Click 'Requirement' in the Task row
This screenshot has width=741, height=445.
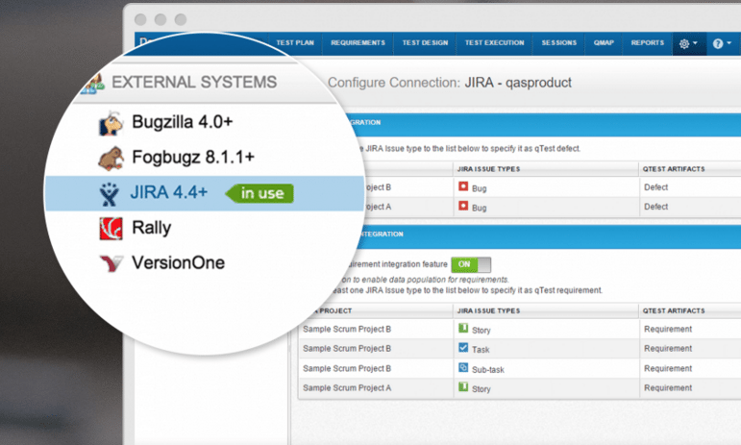668,349
